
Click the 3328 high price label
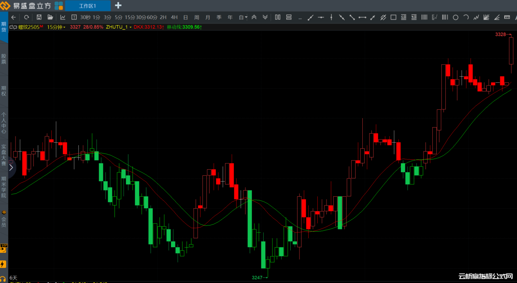point(500,35)
